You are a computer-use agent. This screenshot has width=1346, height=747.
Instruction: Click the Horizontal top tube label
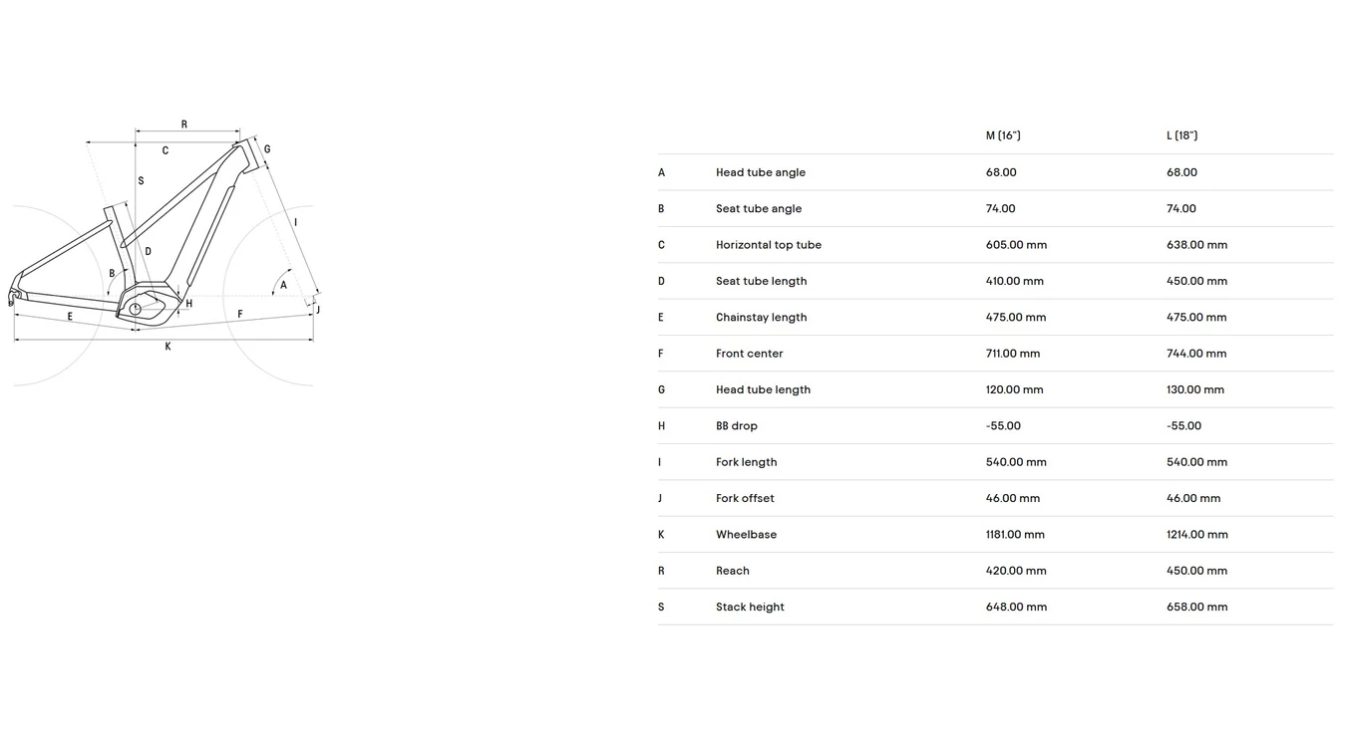769,245
